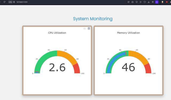Click the red threshold marker on Memory gauge

click(126, 53)
